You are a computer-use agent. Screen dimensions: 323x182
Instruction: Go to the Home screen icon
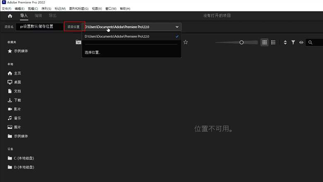pos(10,16)
